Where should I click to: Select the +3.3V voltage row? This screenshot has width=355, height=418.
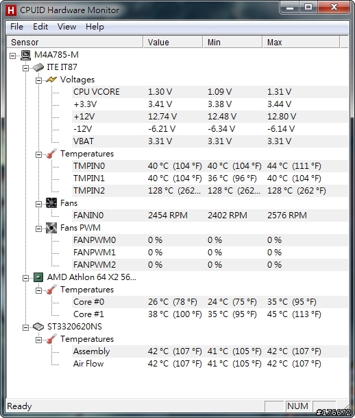(210, 104)
